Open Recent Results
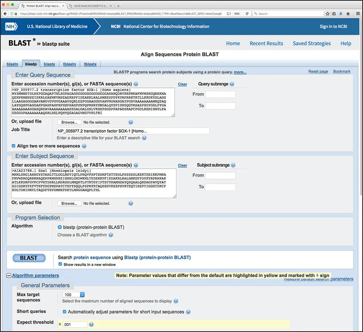This screenshot has width=363, height=332. (x=266, y=43)
